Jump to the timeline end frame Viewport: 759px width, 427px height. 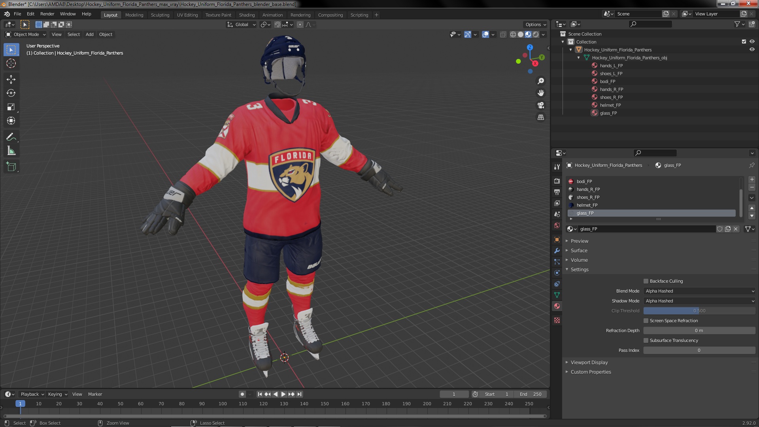pos(299,394)
